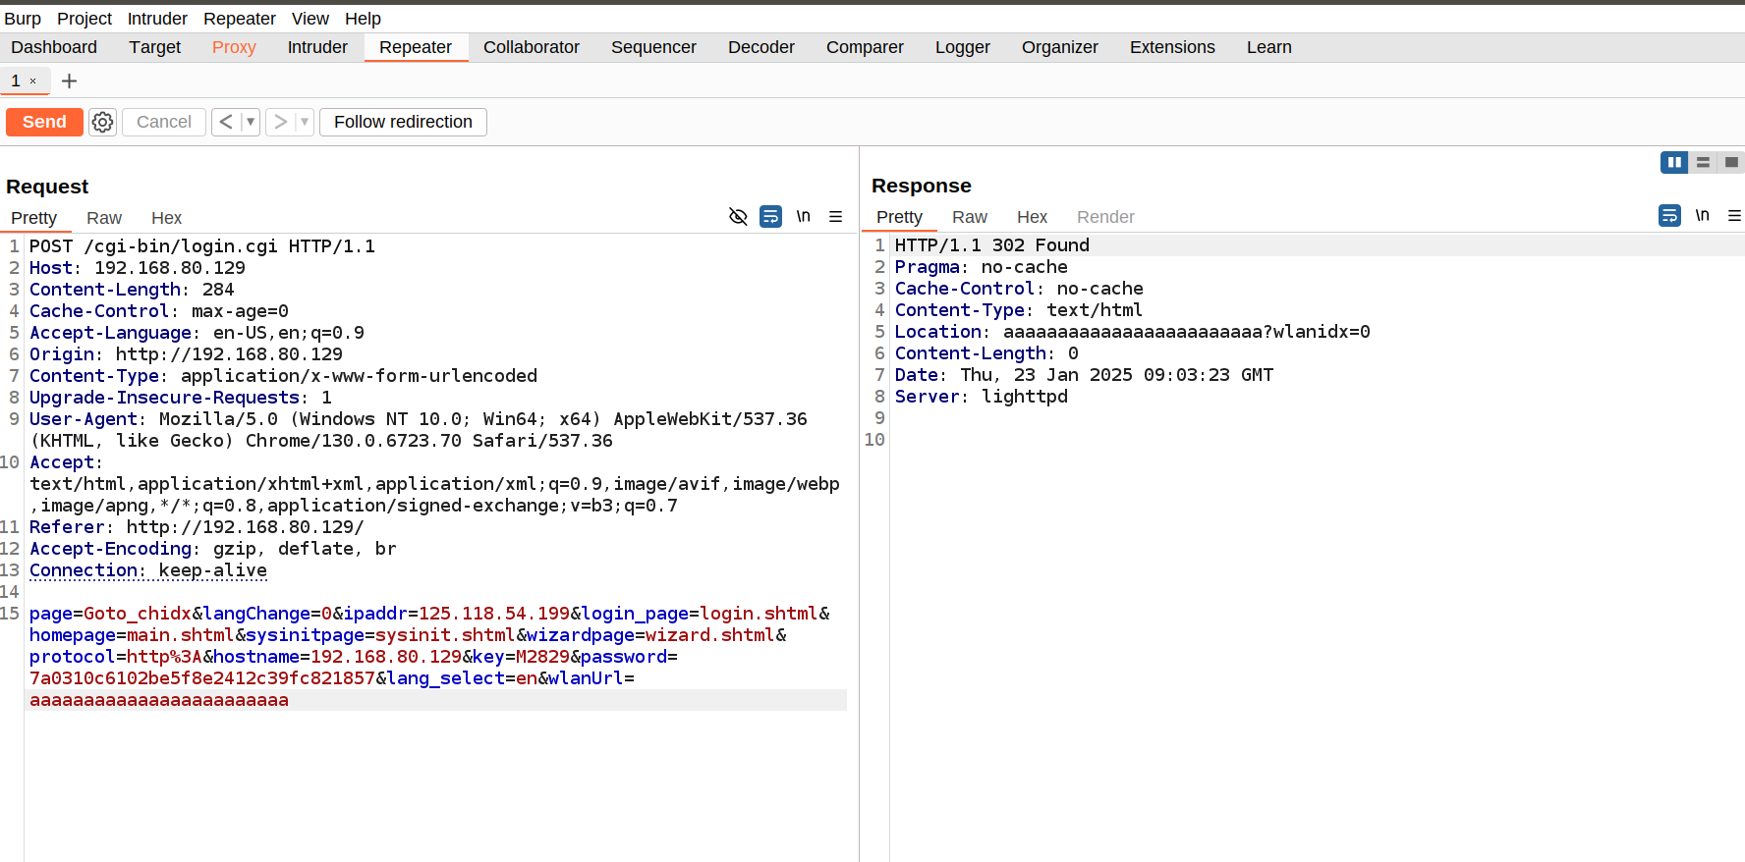
Task: Switch to side-by-side layout view
Action: tap(1674, 162)
